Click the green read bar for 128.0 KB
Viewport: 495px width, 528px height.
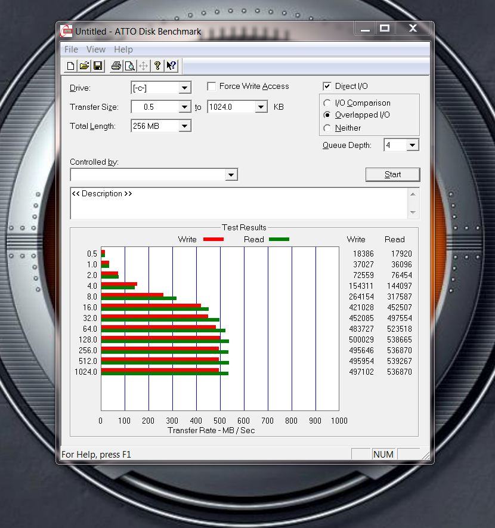pos(165,341)
